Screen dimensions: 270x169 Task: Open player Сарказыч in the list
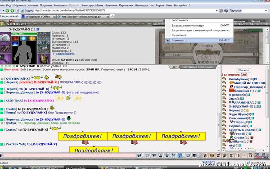237,126
